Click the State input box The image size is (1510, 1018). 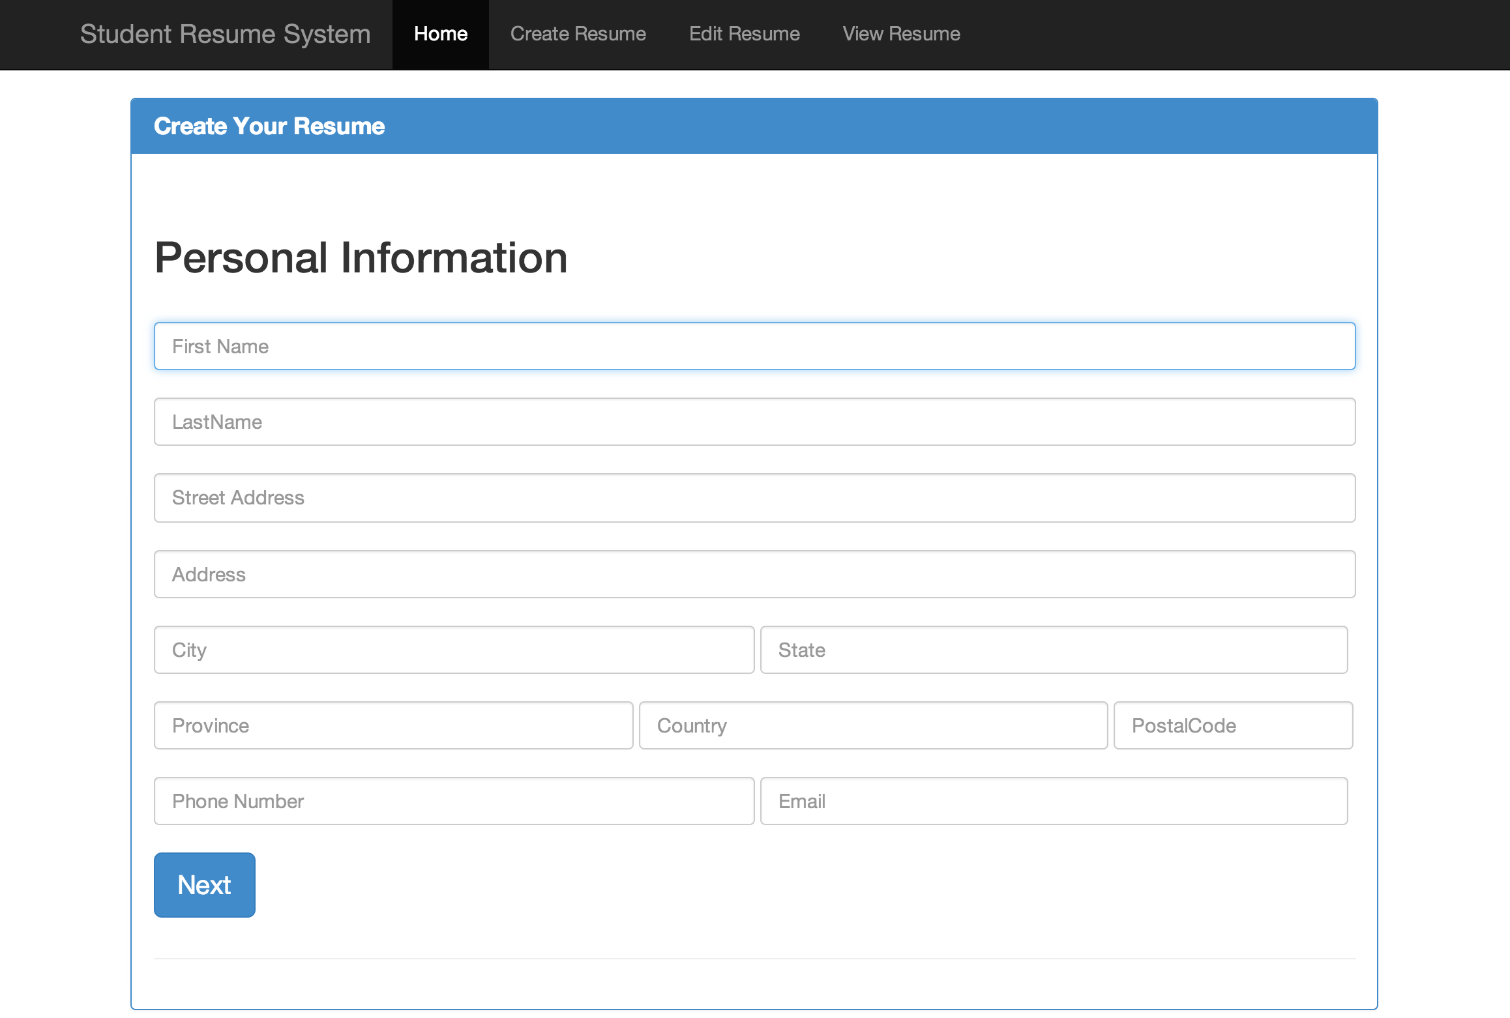[x=1054, y=650]
